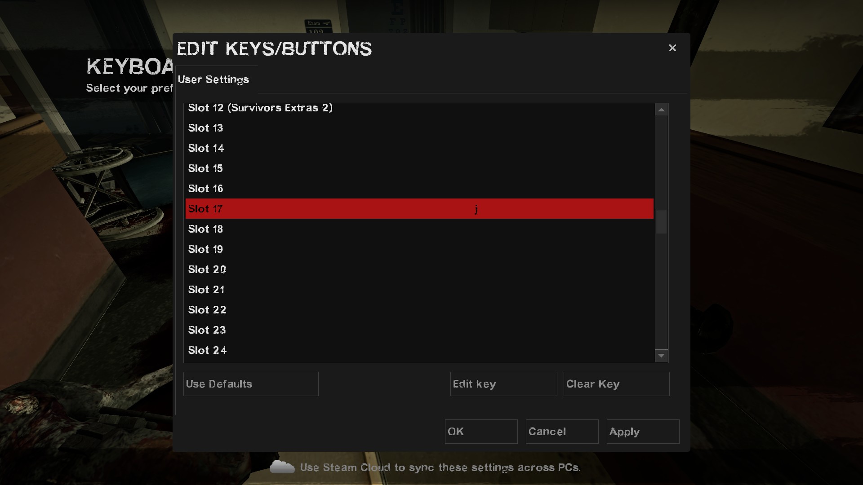Confirm changes with the OK button

click(x=481, y=432)
